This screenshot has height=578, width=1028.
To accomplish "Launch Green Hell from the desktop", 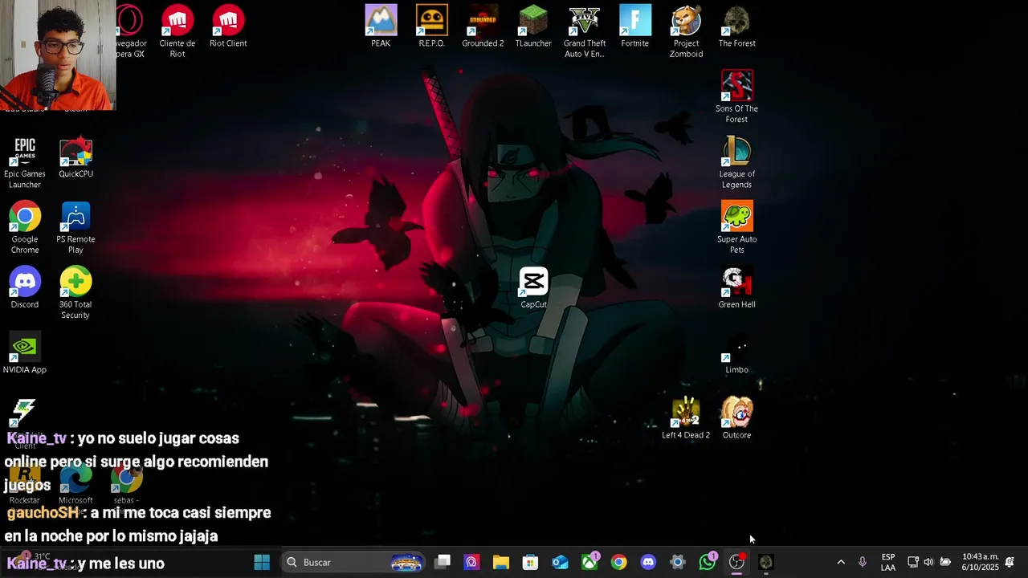I will click(x=736, y=288).
